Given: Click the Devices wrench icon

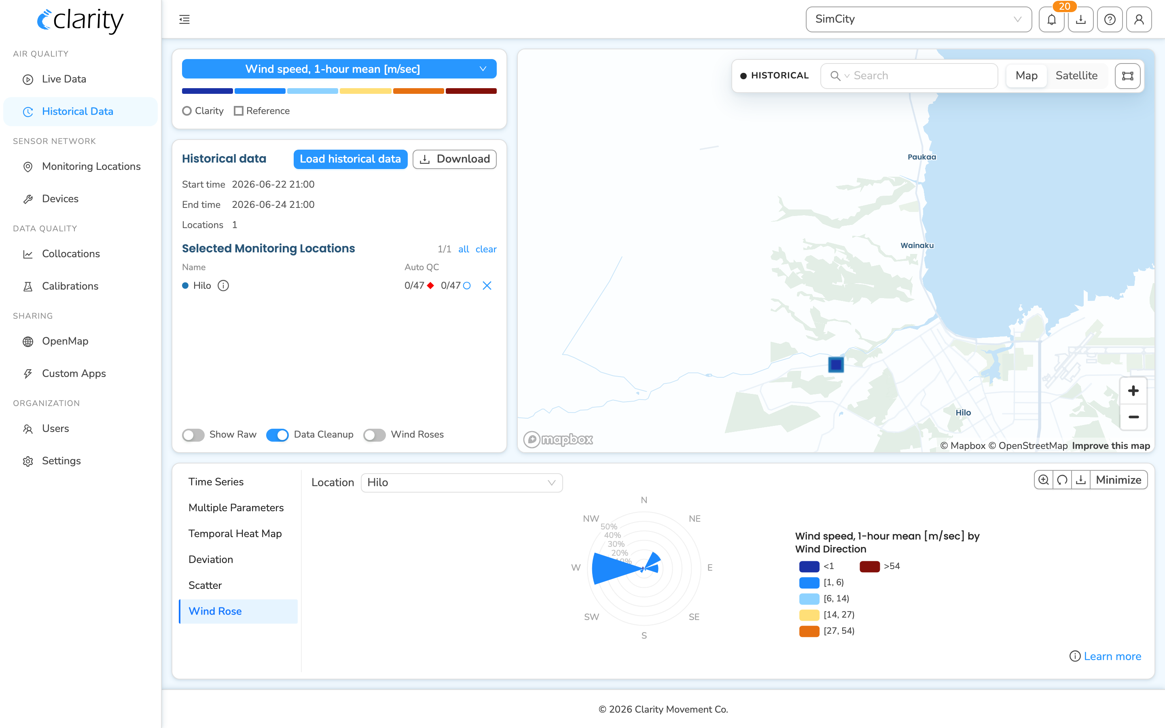Looking at the screenshot, I should pos(28,199).
